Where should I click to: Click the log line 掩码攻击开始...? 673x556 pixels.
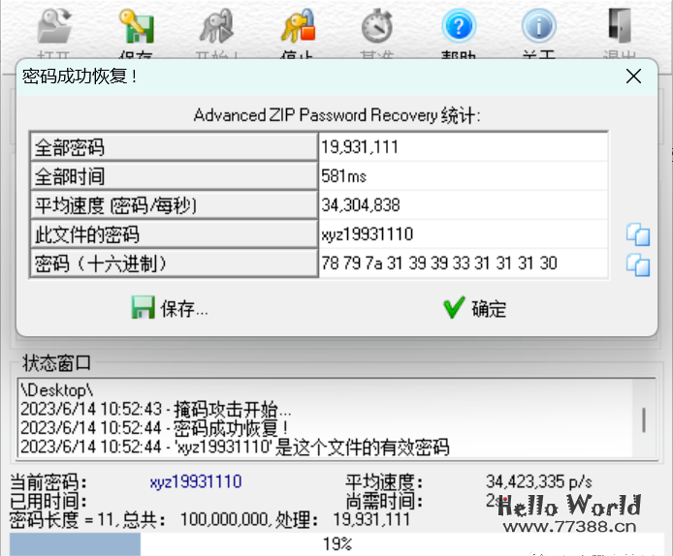(x=156, y=410)
